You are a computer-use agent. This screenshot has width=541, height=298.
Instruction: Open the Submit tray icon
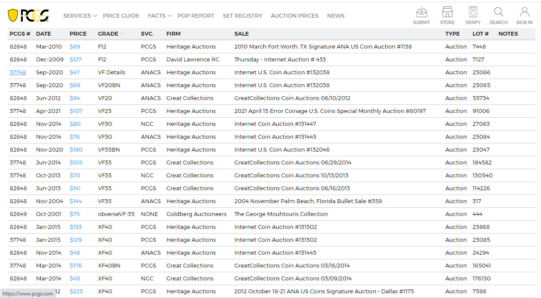pos(421,12)
